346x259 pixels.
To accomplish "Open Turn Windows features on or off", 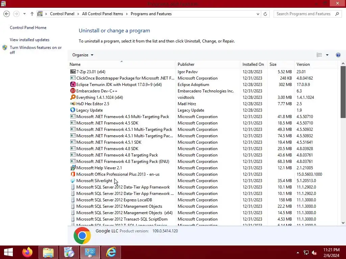I will pyautogui.click(x=35, y=50).
